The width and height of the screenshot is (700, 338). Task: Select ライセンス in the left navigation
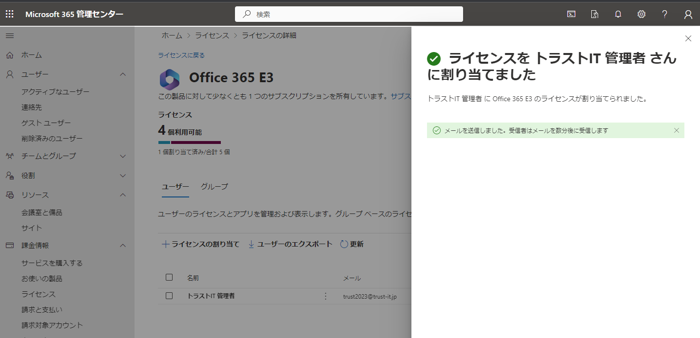click(39, 294)
